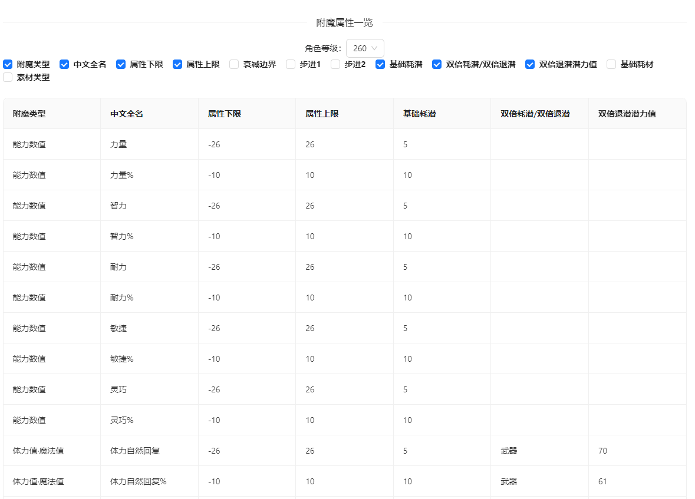Click the 中文全名 column header
The image size is (695, 499).
pyautogui.click(x=126, y=113)
